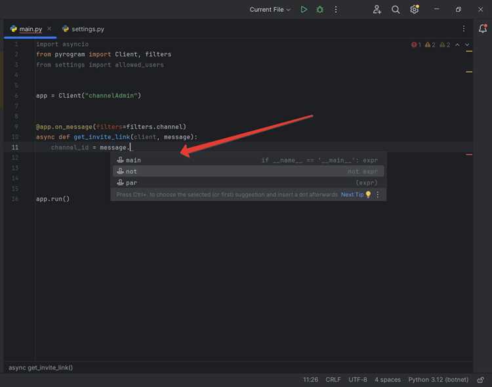Image resolution: width=492 pixels, height=387 pixels.
Task: Click the "channelAdmin" string literal
Action: [x=112, y=96]
